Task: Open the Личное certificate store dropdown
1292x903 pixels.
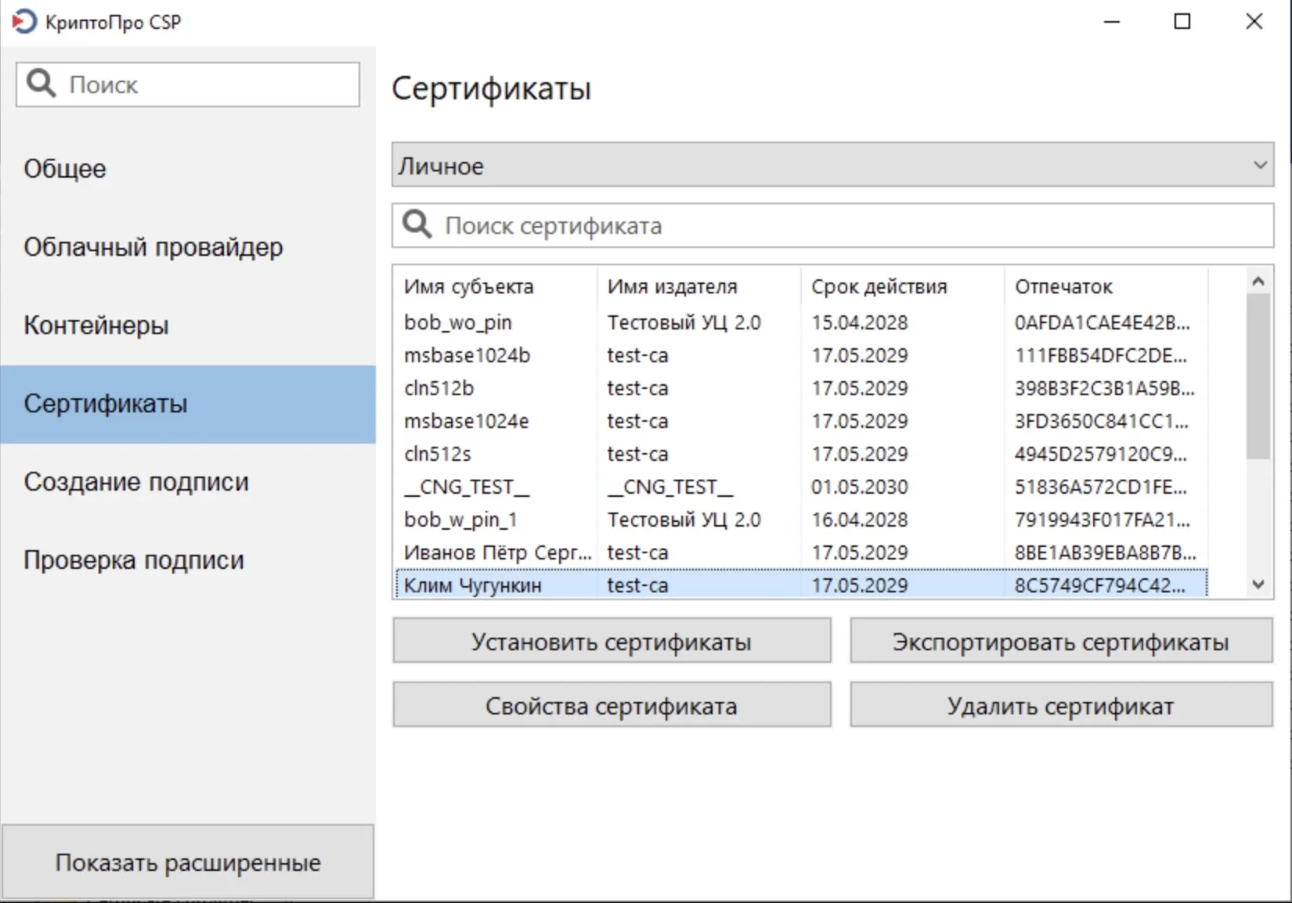Action: (832, 165)
